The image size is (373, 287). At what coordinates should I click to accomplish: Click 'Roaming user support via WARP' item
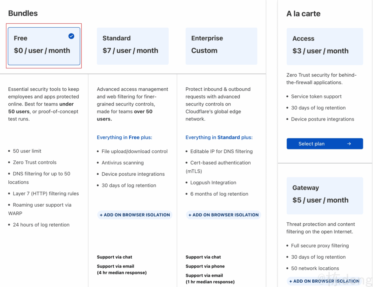(x=40, y=209)
